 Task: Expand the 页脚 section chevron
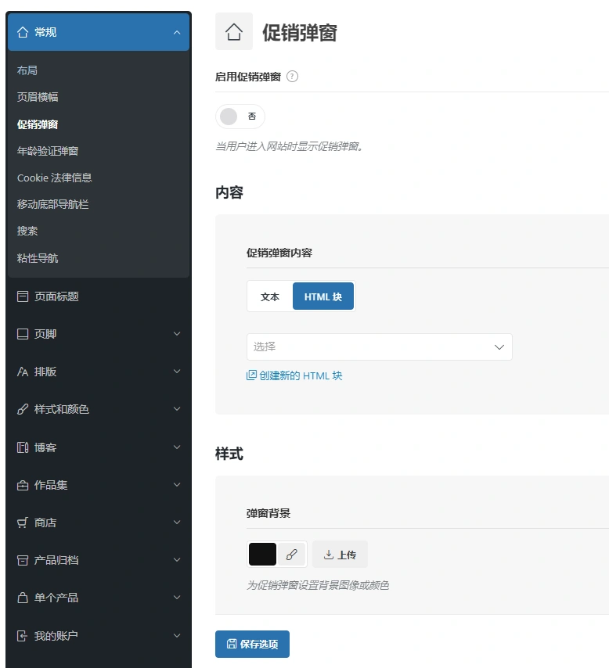(x=177, y=333)
